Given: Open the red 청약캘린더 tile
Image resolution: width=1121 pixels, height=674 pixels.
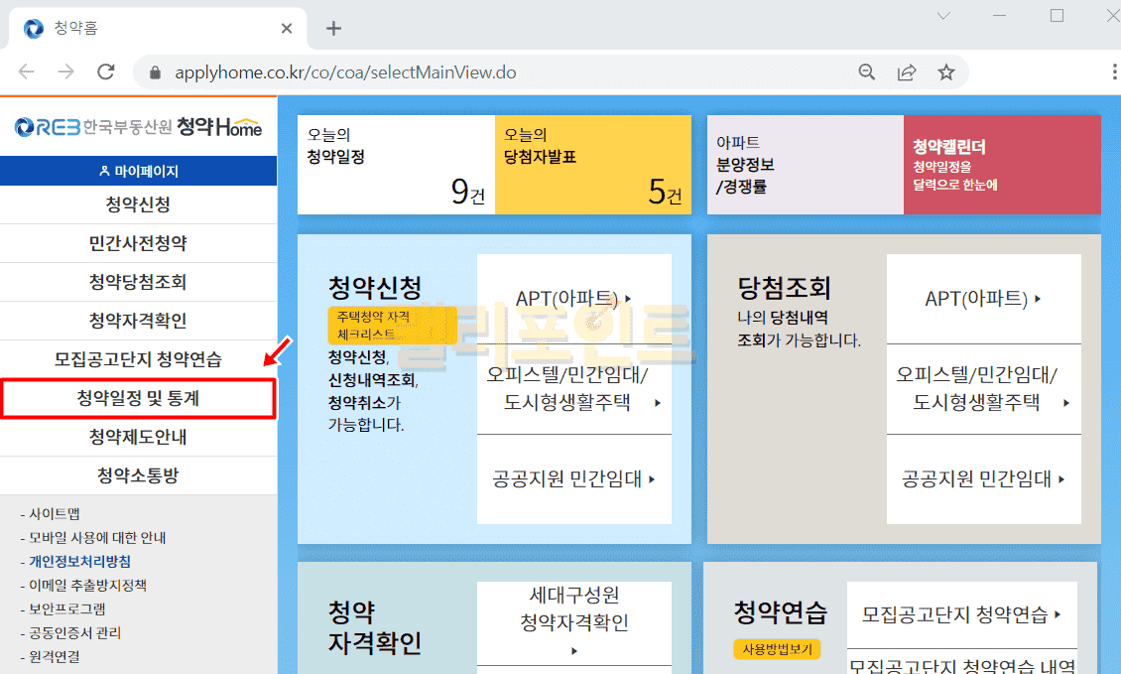Looking at the screenshot, I should tap(1001, 164).
